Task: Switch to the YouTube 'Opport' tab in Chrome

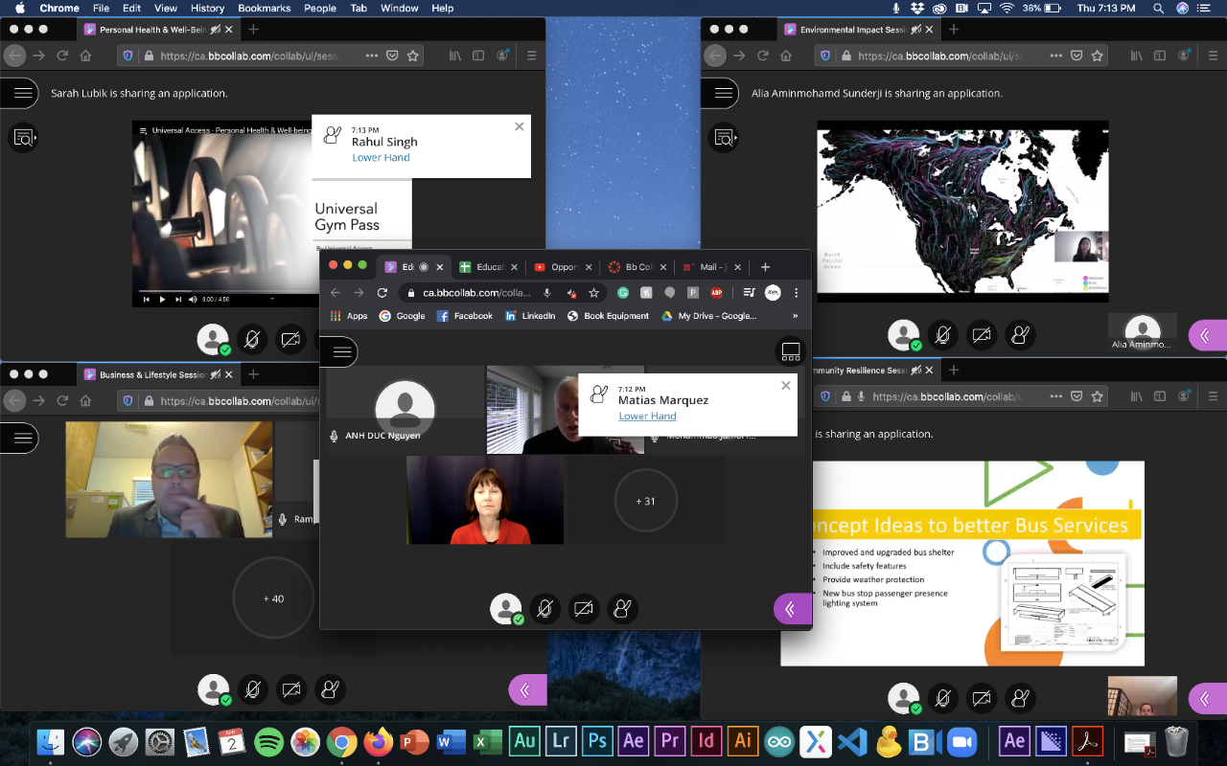Action: pyautogui.click(x=564, y=267)
